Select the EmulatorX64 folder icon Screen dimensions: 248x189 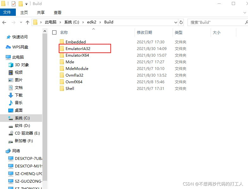[x=62, y=55]
